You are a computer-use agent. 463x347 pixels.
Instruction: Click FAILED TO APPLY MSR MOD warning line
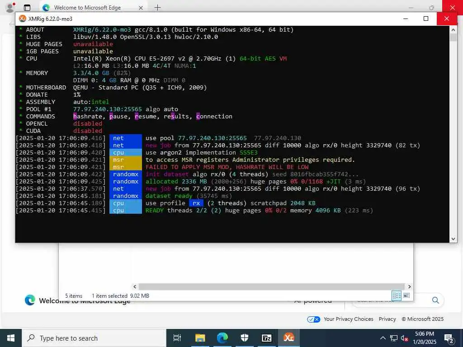[x=227, y=167]
